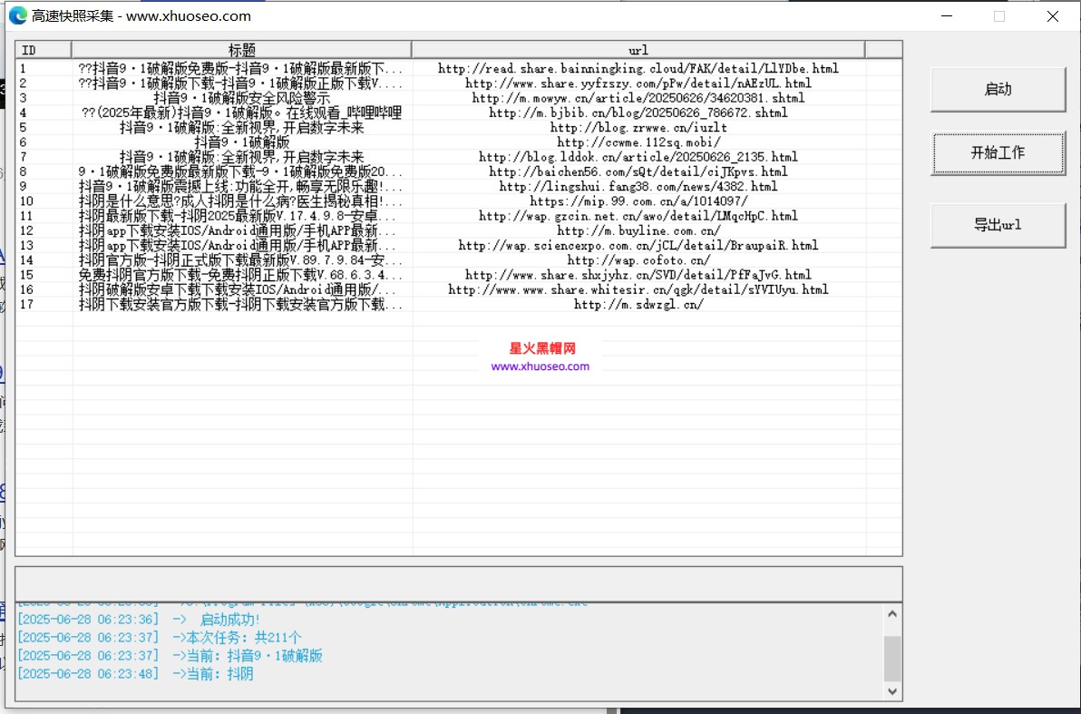
Task: Click the log line 当前: 抖阴
Action: click(135, 673)
